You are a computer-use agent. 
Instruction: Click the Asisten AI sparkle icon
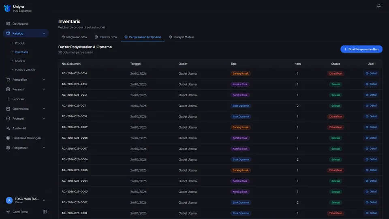8,128
